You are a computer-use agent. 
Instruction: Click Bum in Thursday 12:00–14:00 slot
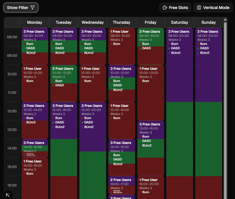pos(116,118)
